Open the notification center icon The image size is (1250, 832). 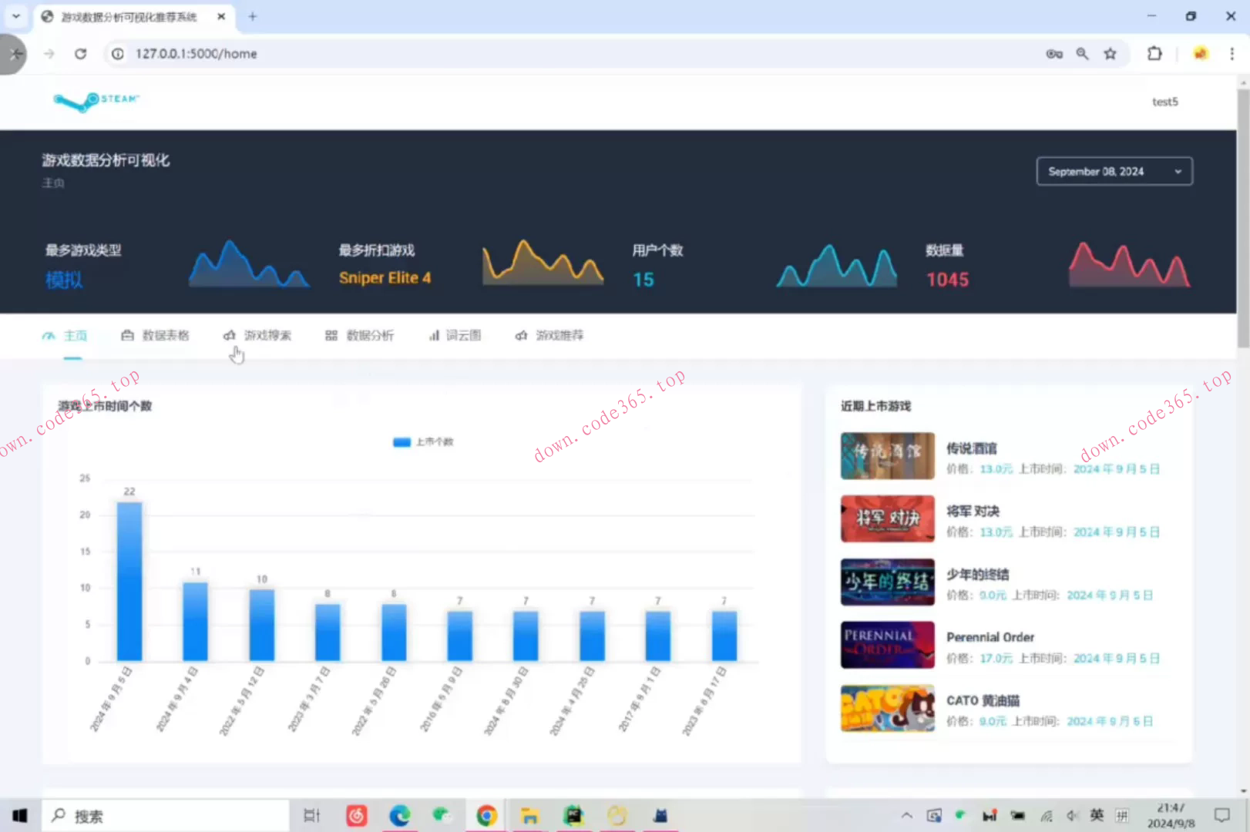click(1221, 815)
